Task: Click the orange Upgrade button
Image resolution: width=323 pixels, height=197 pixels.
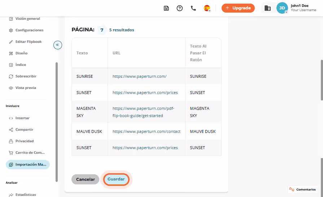Action: (x=238, y=8)
